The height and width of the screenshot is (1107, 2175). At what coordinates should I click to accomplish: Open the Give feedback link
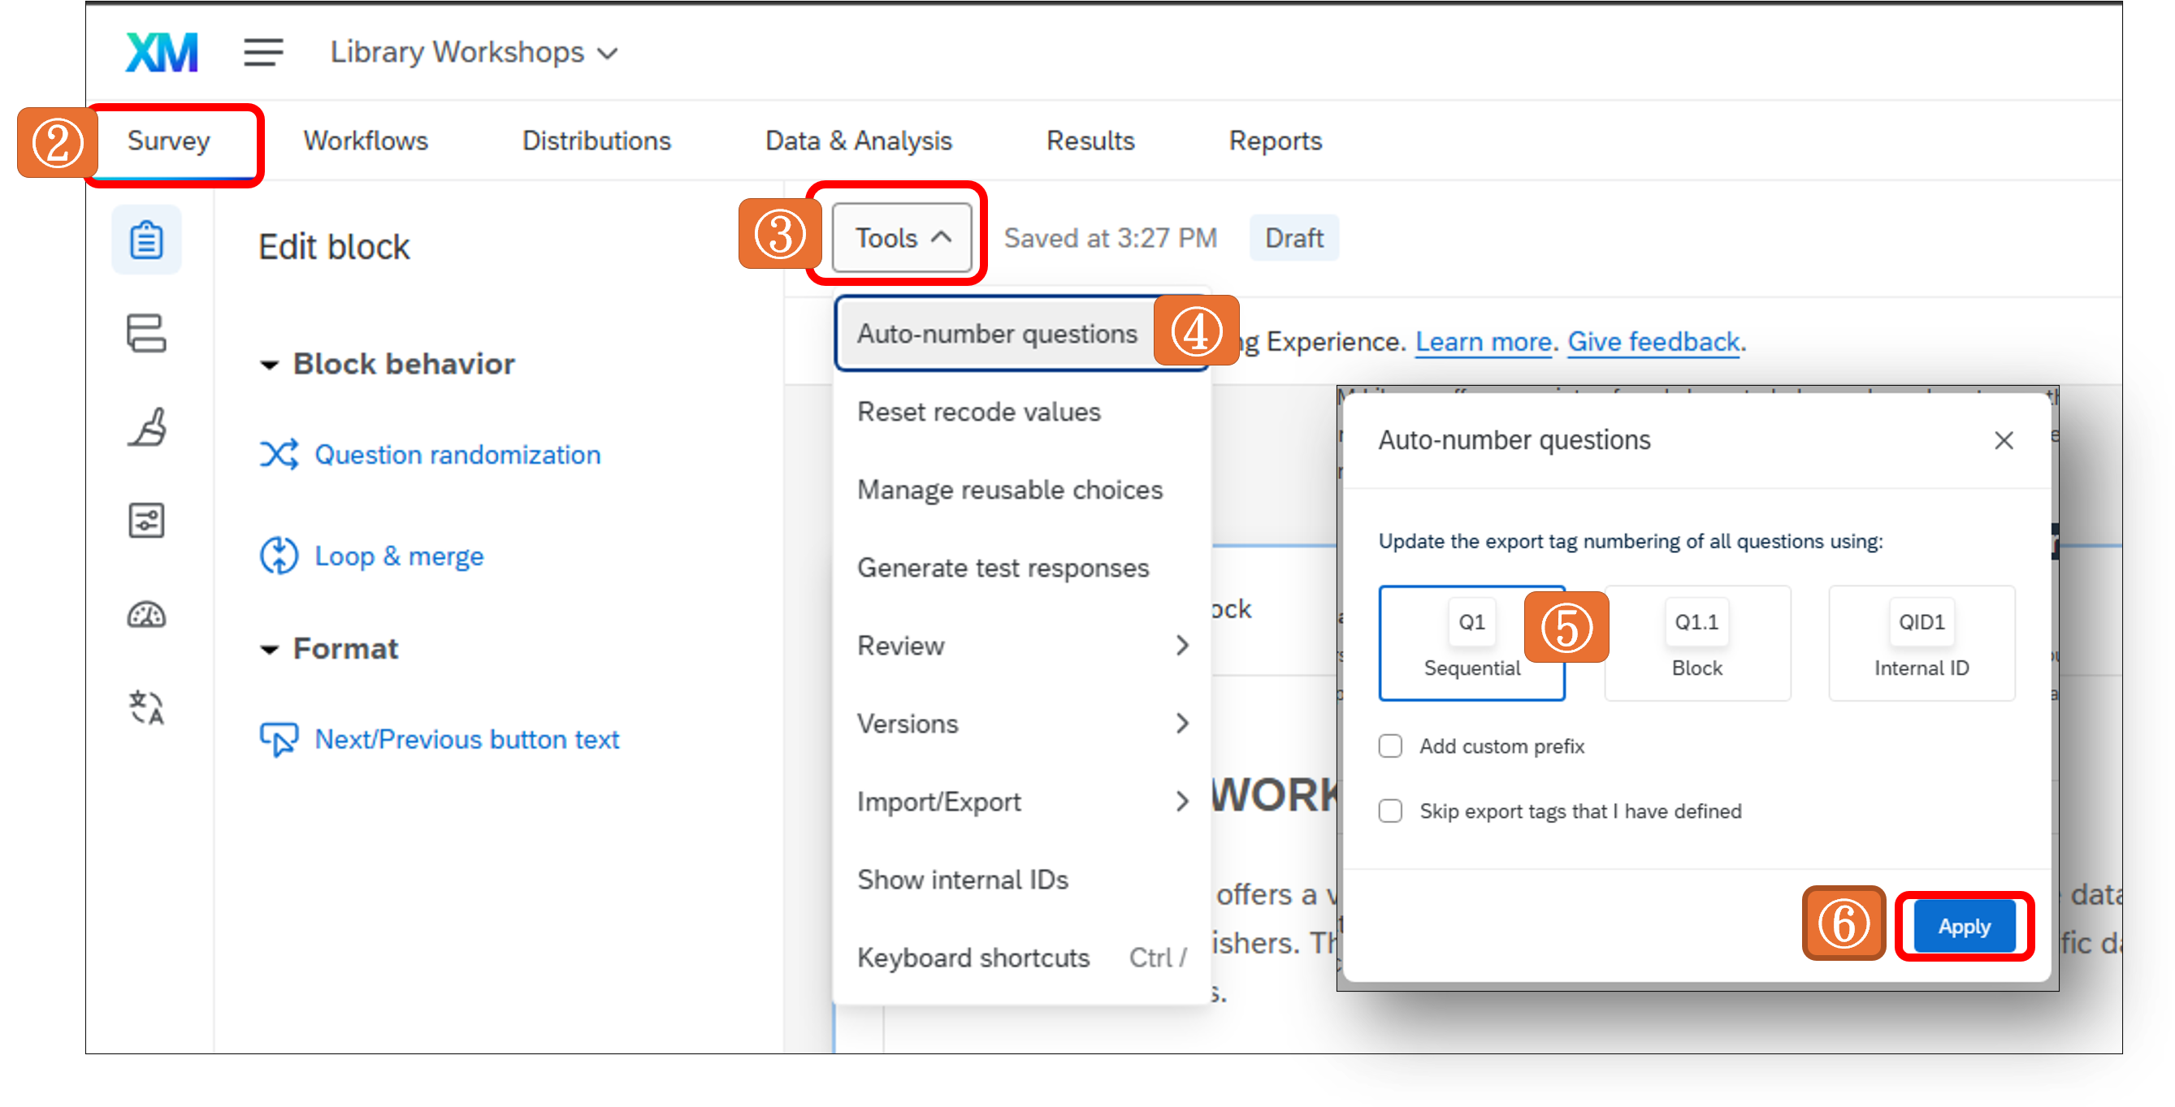(1653, 341)
